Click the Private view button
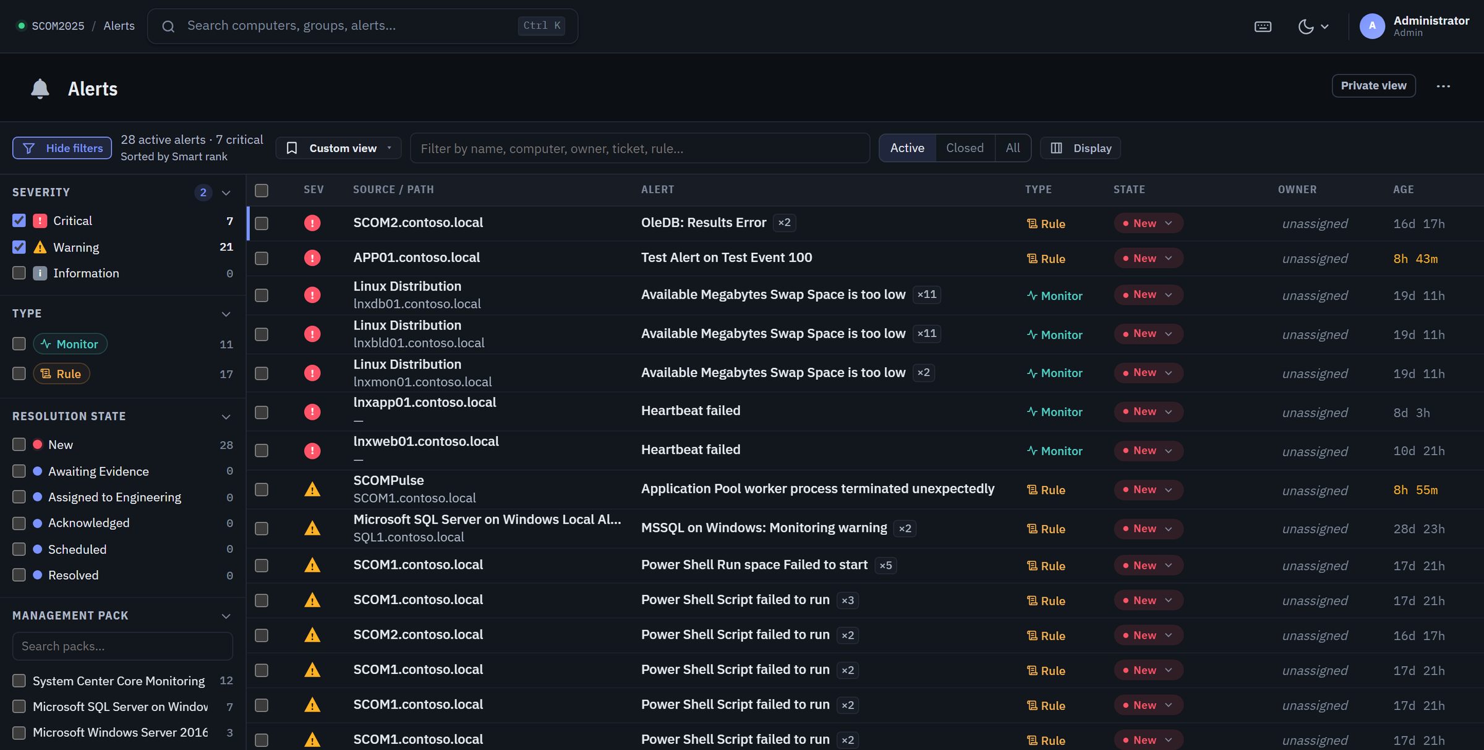Image resolution: width=1484 pixels, height=750 pixels. (1373, 86)
